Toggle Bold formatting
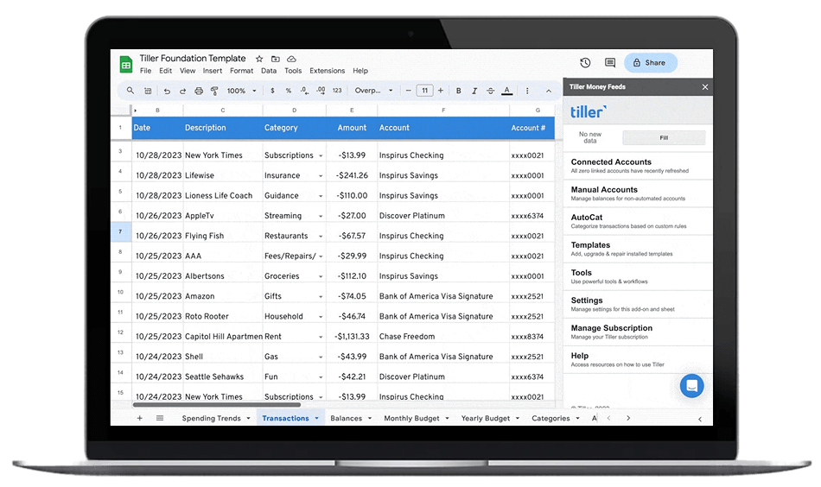The height and width of the screenshot is (487, 821). coord(458,91)
